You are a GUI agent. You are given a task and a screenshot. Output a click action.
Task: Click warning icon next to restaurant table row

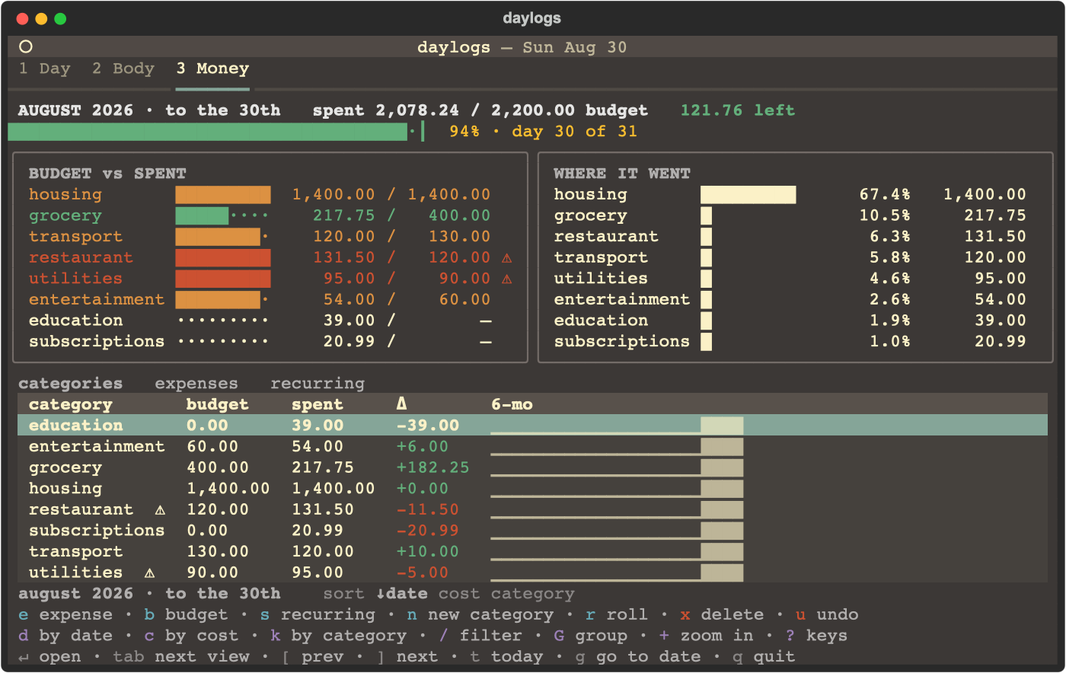pos(160,510)
